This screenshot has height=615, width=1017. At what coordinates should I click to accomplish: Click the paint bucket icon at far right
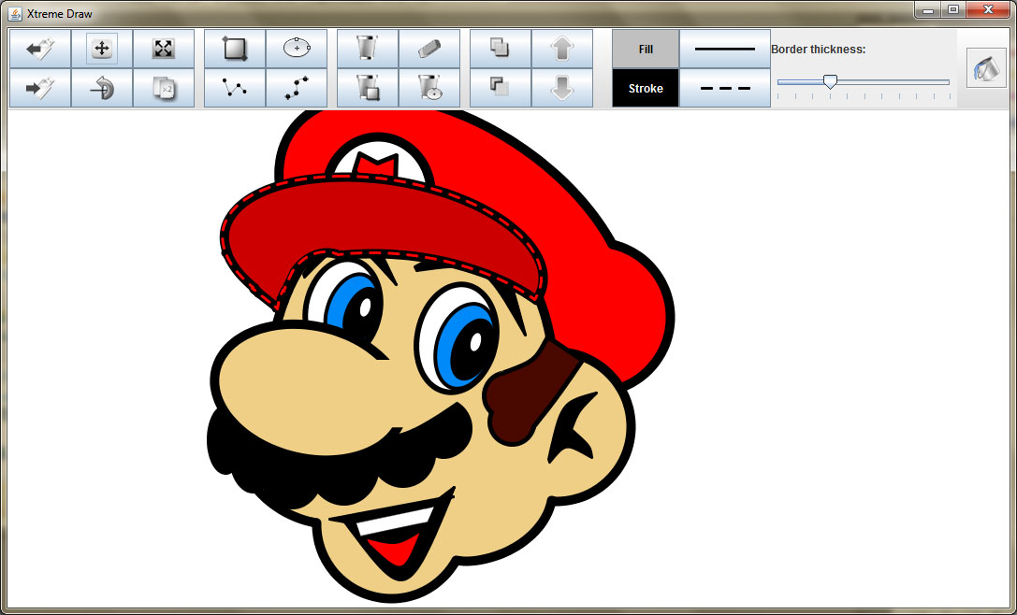tap(986, 67)
